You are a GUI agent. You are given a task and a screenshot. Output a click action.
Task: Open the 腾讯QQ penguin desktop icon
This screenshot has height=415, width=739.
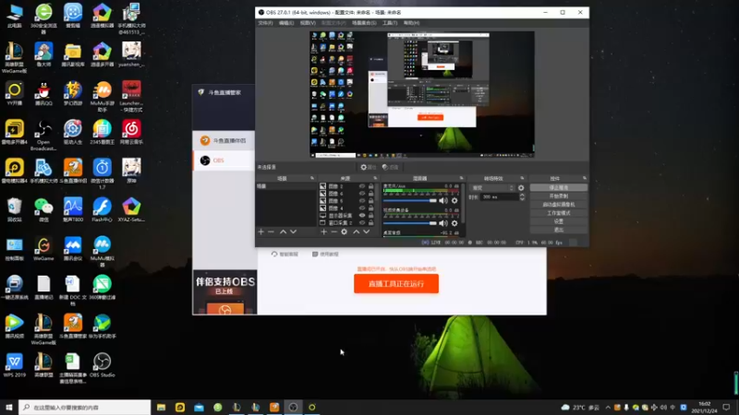tap(43, 93)
